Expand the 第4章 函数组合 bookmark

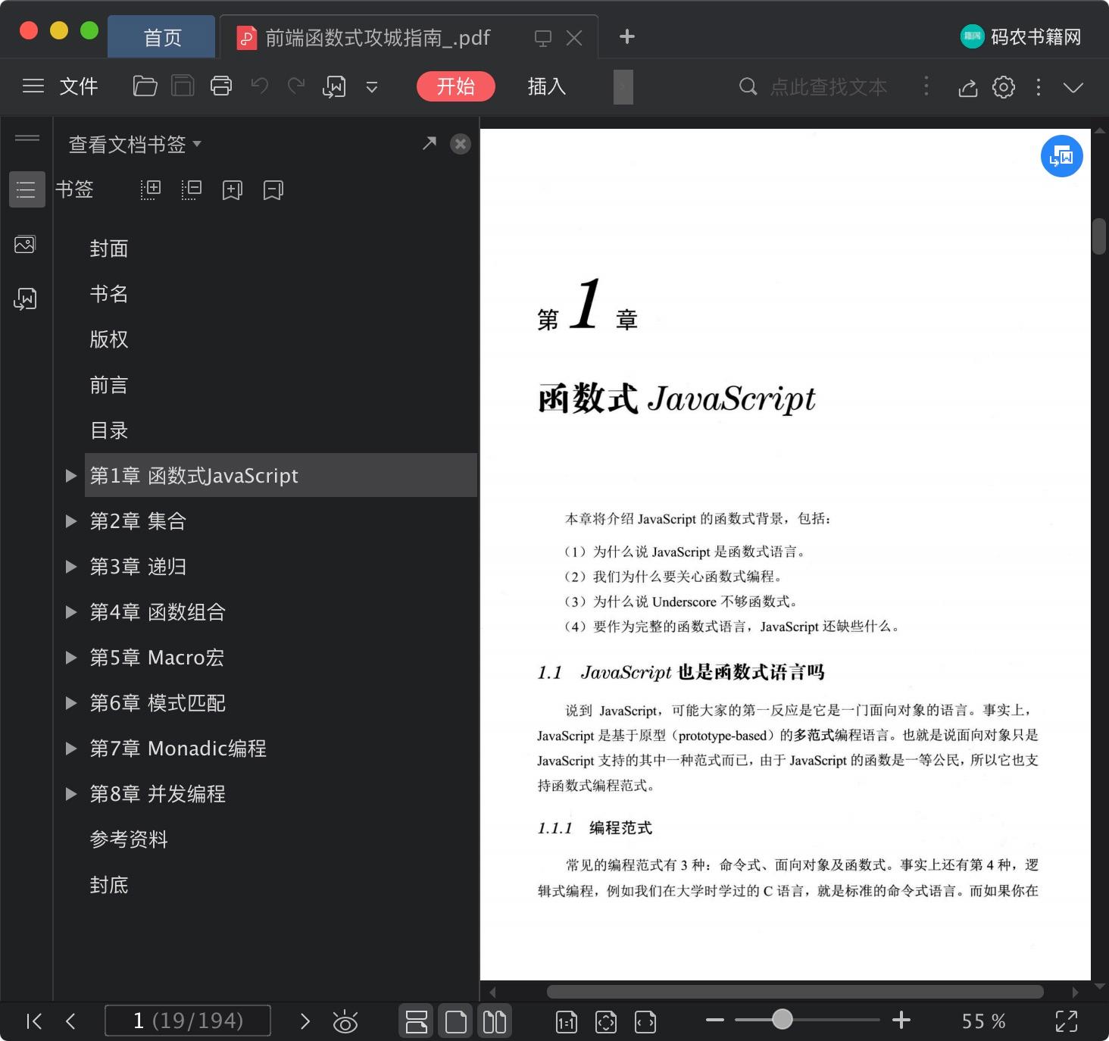pyautogui.click(x=71, y=612)
